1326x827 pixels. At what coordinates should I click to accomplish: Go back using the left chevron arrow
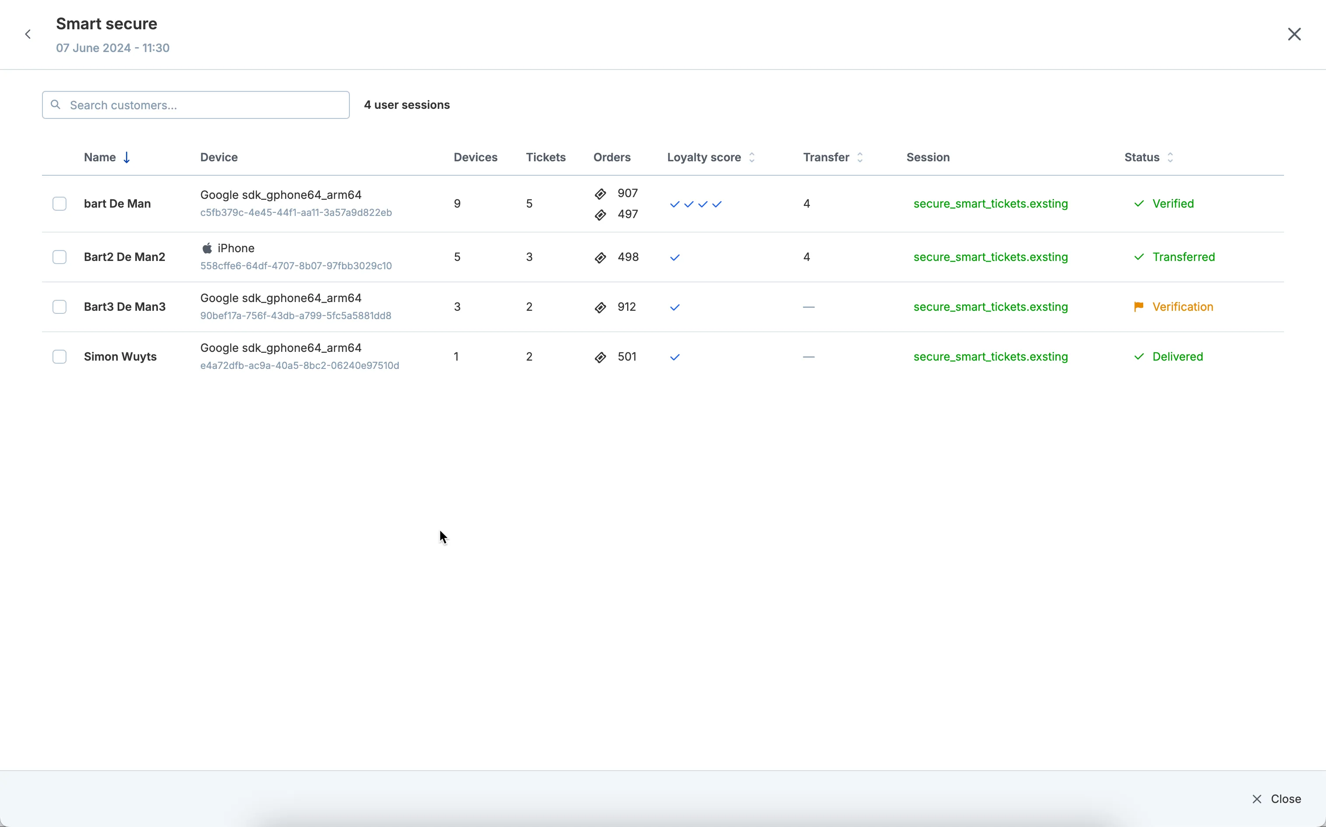coord(28,35)
